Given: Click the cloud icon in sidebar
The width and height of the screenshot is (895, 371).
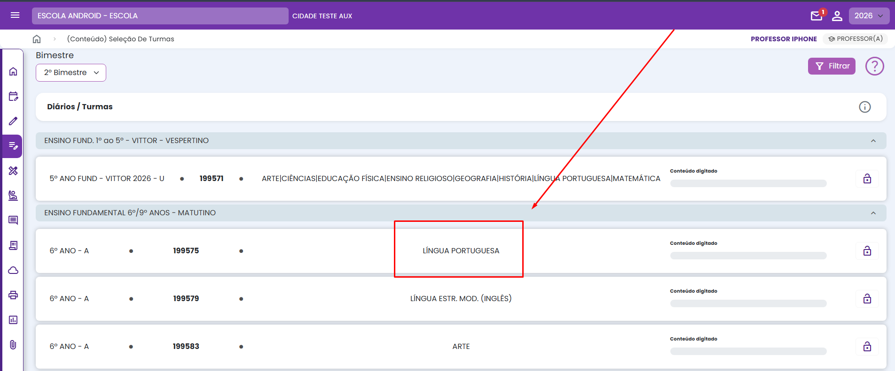Looking at the screenshot, I should (13, 270).
